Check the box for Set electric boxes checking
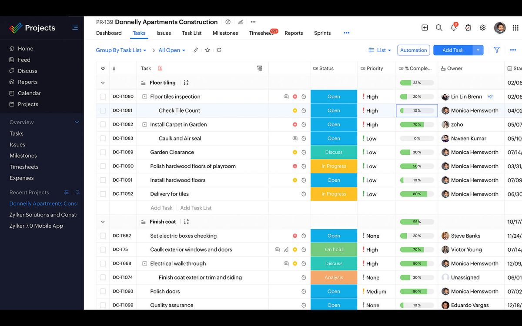 pos(103,236)
